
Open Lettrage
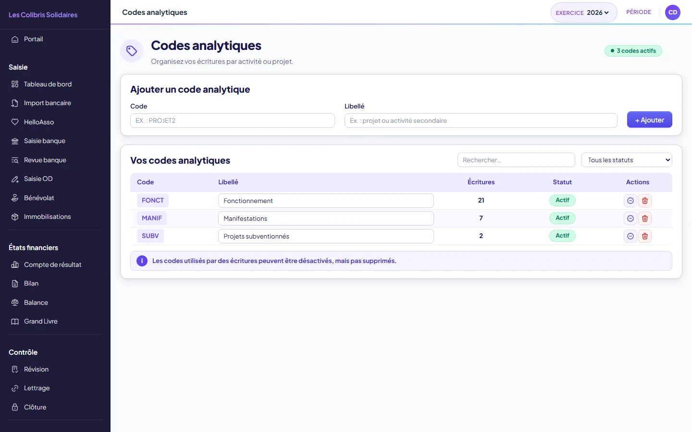[55, 388]
